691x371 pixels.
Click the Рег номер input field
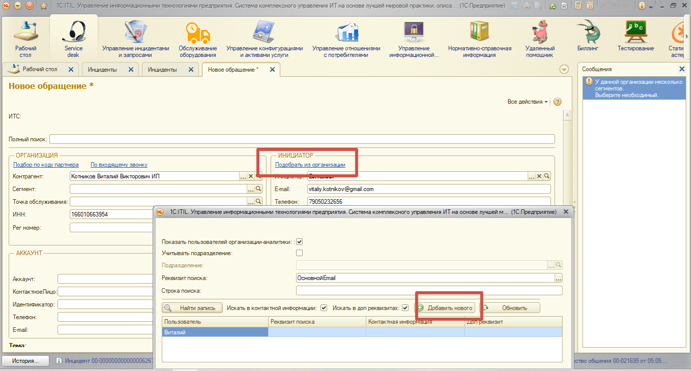(112, 227)
